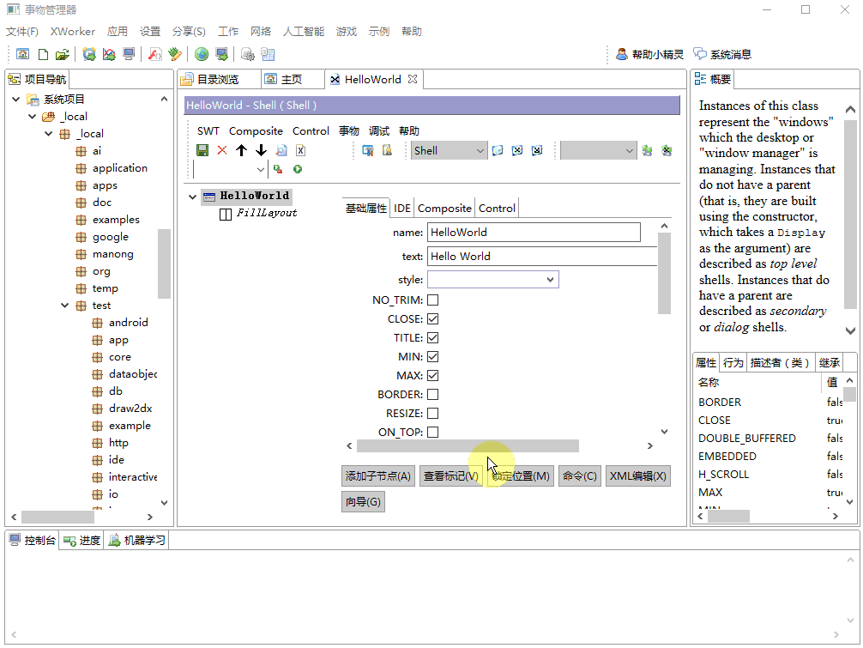863x648 pixels.
Task: Click the home page icon in main toolbar
Action: (22, 54)
